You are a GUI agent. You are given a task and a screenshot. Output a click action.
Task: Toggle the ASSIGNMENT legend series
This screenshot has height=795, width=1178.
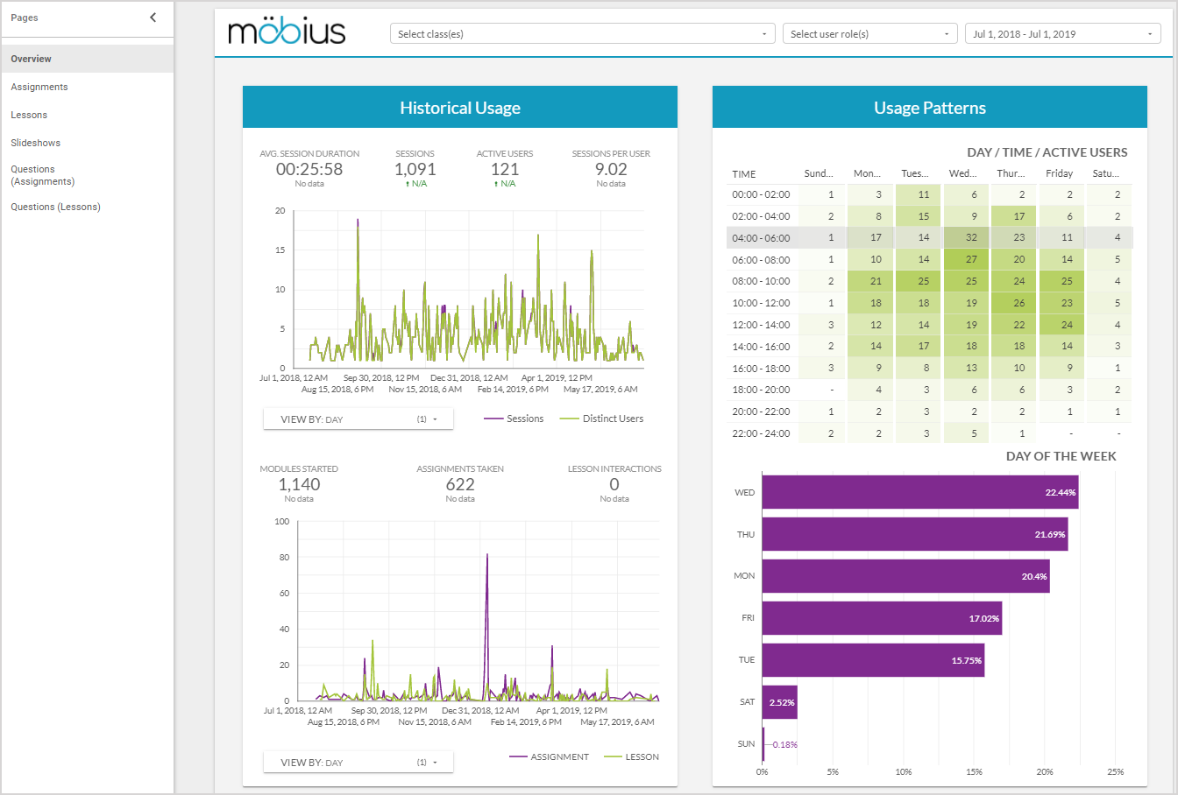pos(550,756)
